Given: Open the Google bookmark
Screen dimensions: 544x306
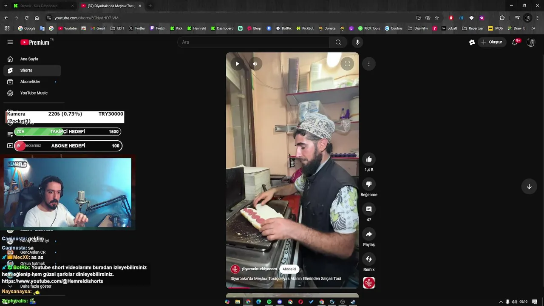Looking at the screenshot, I should click(x=27, y=28).
